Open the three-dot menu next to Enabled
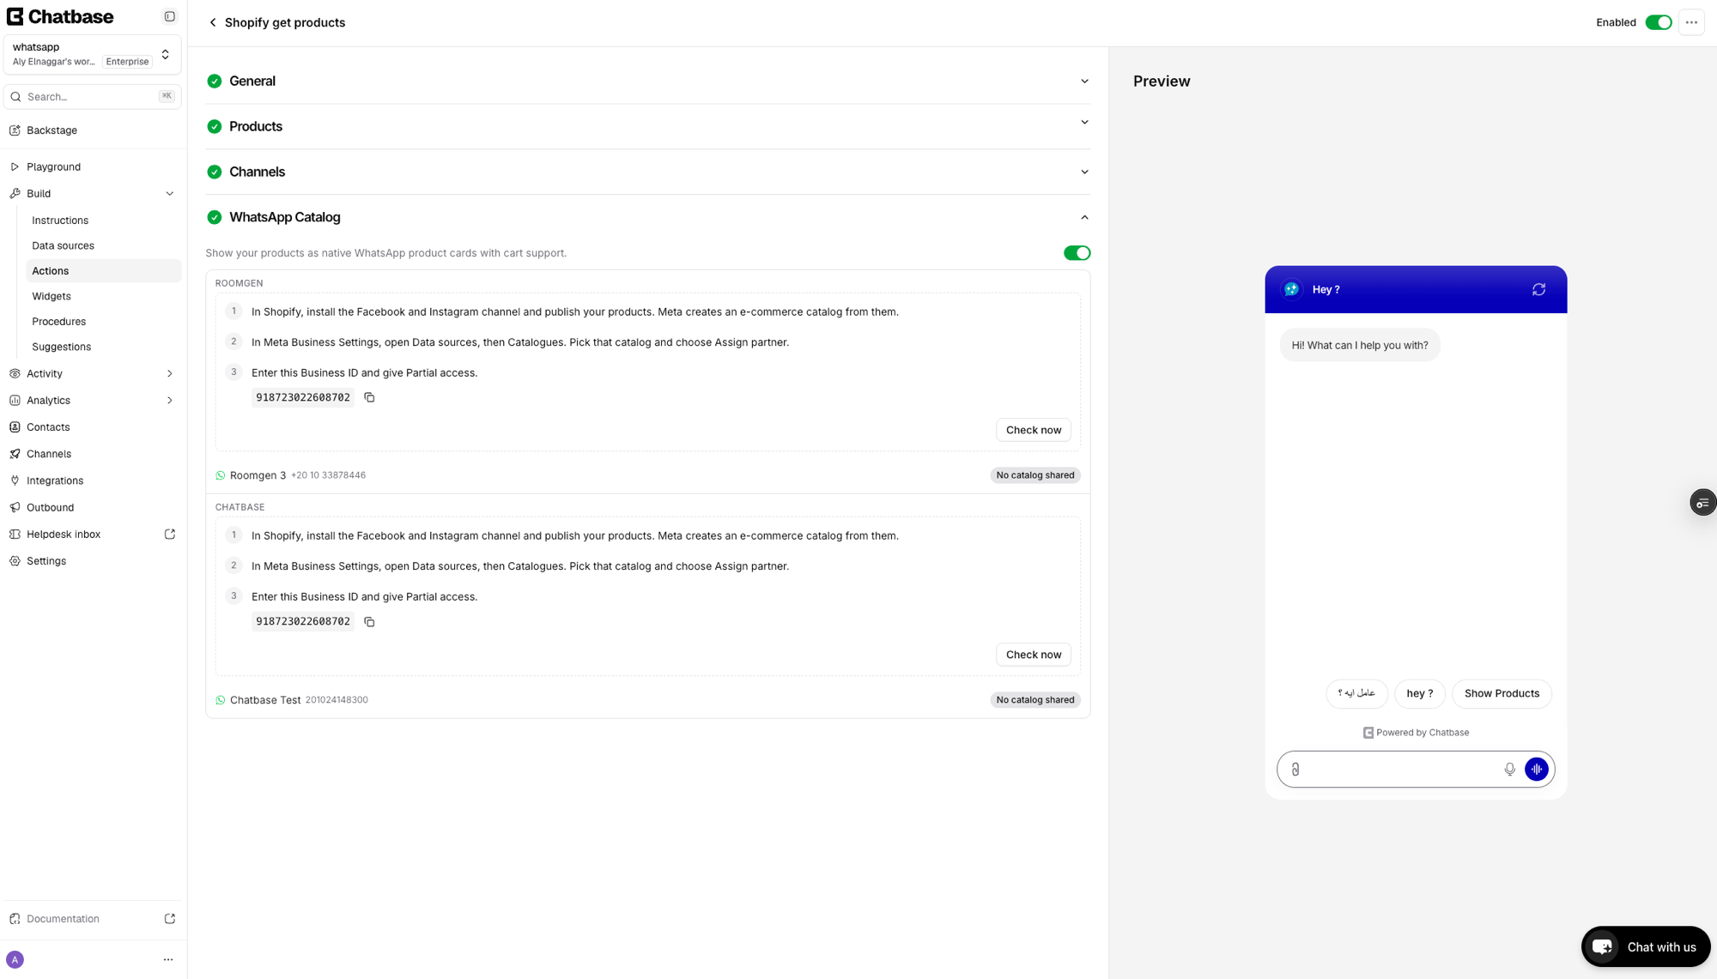Viewport: 1717px width, 979px height. tap(1691, 22)
